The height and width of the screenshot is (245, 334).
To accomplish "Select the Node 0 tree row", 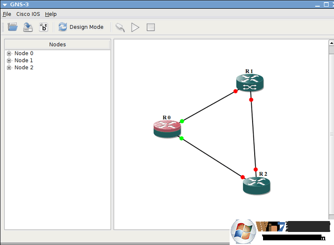I will pyautogui.click(x=24, y=53).
